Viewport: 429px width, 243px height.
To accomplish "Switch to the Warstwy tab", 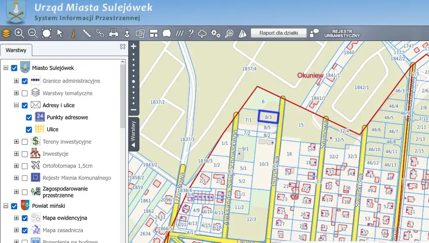I will coord(16,50).
